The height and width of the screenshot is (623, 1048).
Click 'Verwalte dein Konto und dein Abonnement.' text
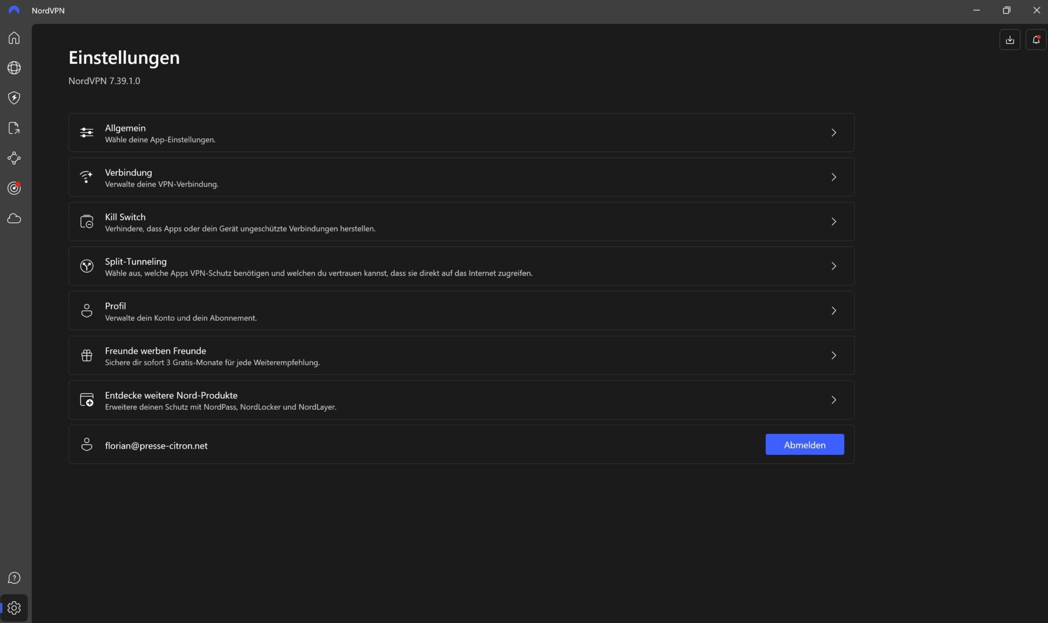coord(181,318)
